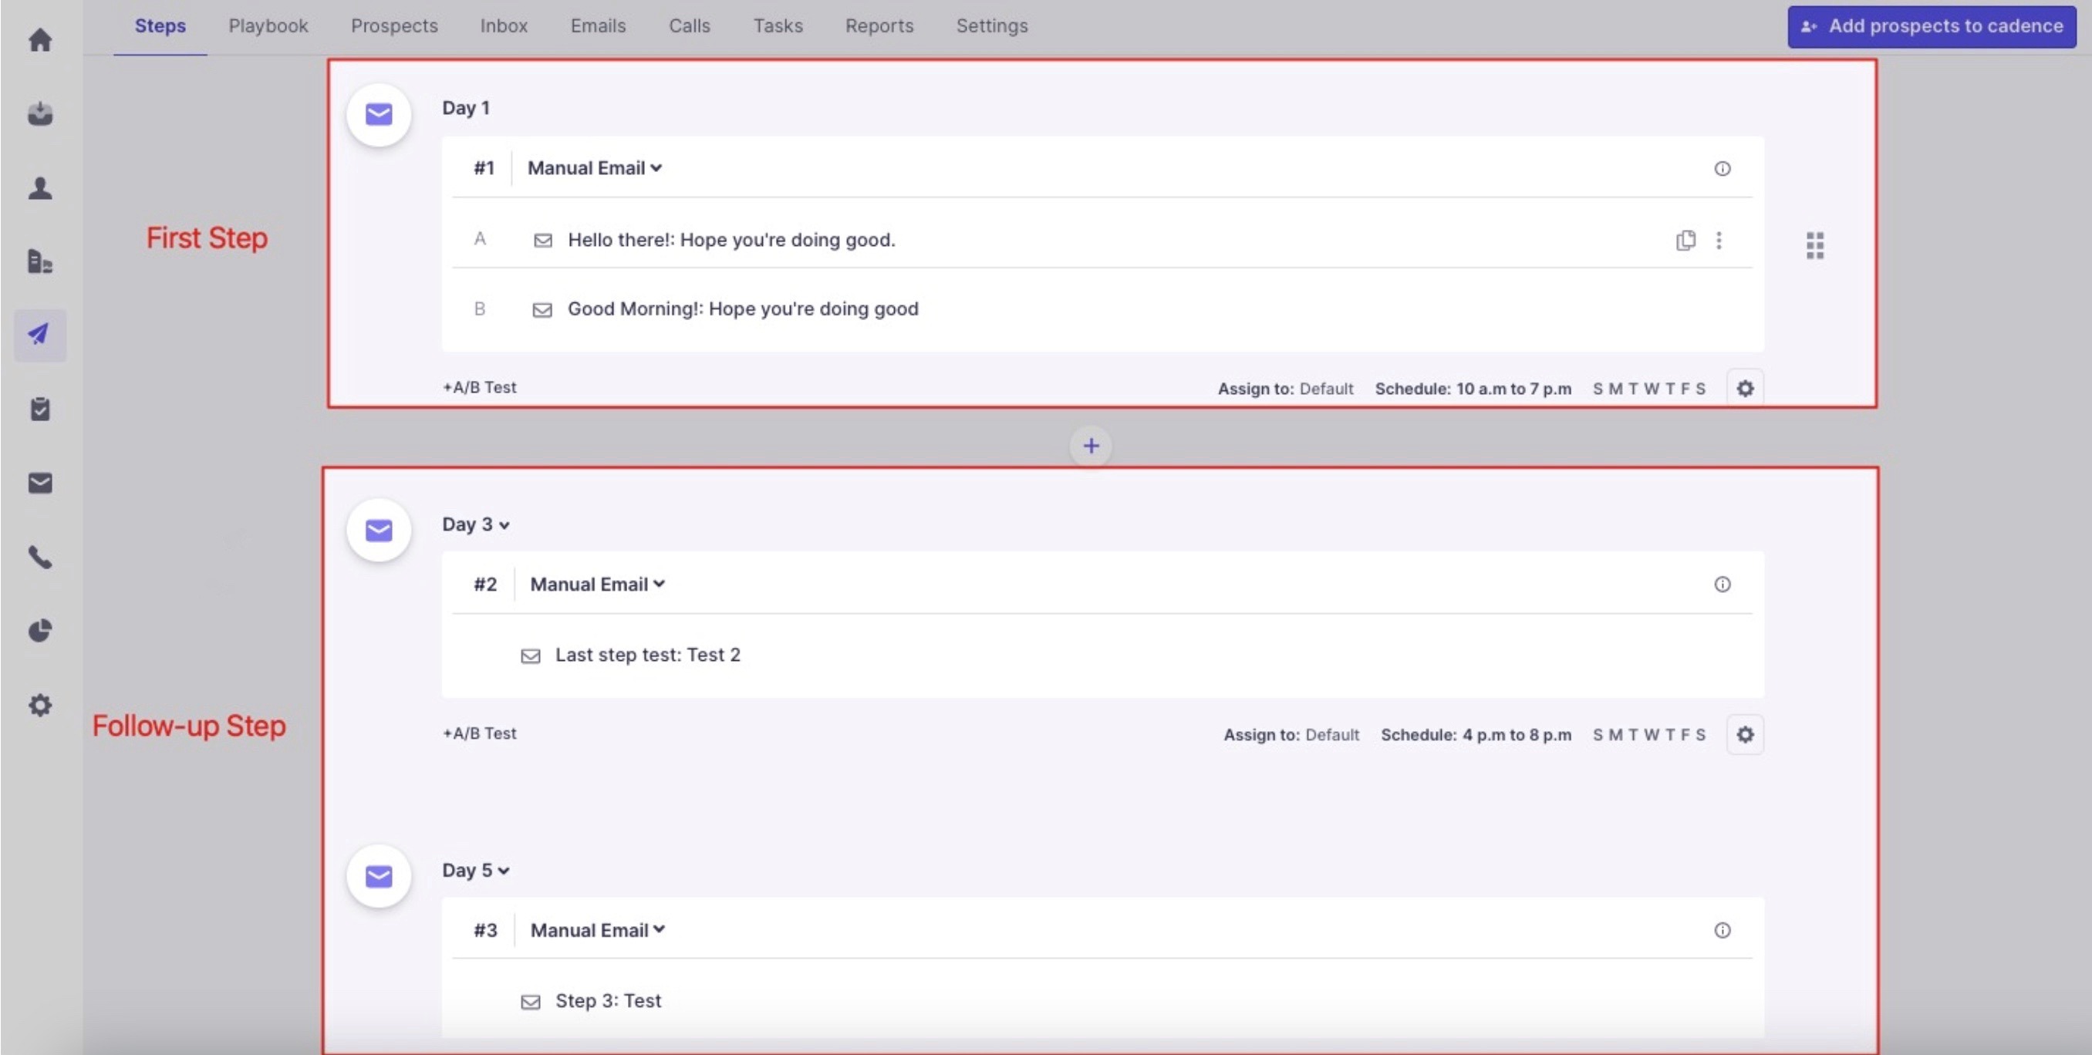Expand the Day 3 dropdown
Image resolution: width=2092 pixels, height=1055 pixels.
pyautogui.click(x=476, y=524)
